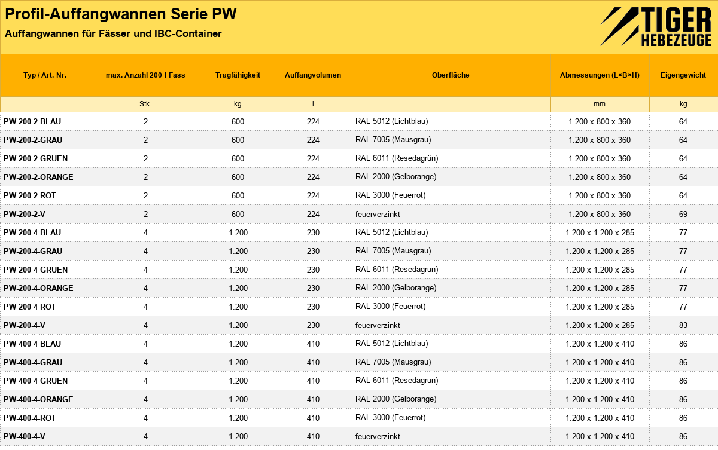Screen dimensions: 718x450
Task: Open article PW-200-4-ORANGE
Action: (x=38, y=288)
